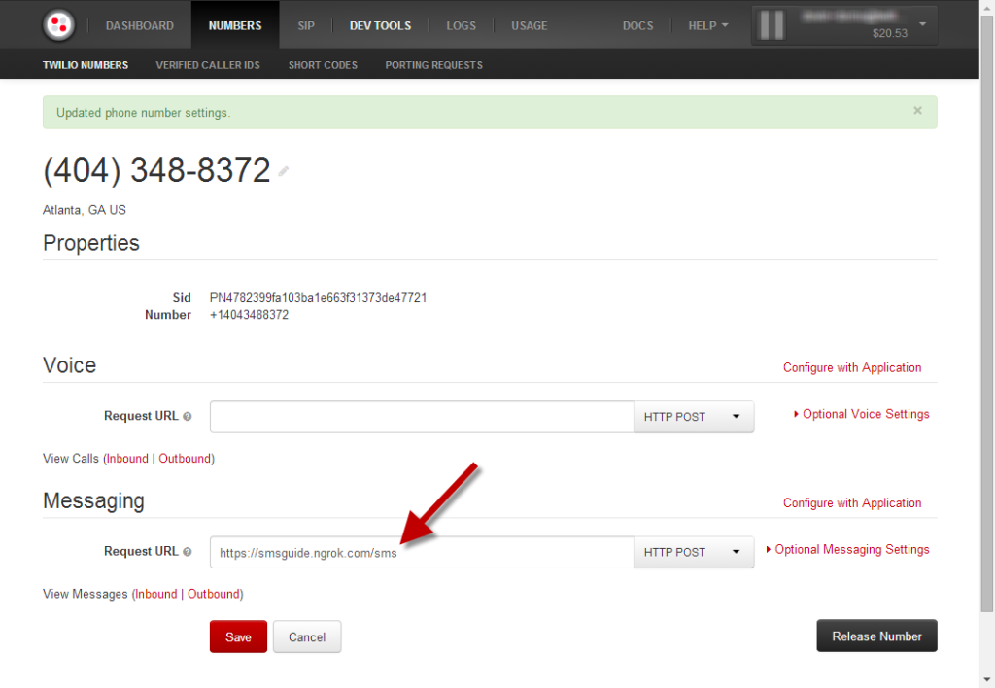Open the account dropdown arrow
The height and width of the screenshot is (688, 995).
pos(923,24)
